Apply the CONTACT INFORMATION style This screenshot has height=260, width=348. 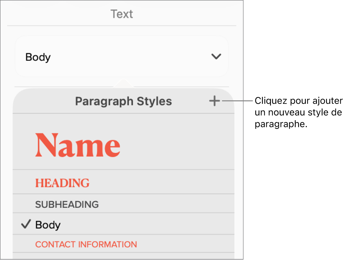(85, 244)
